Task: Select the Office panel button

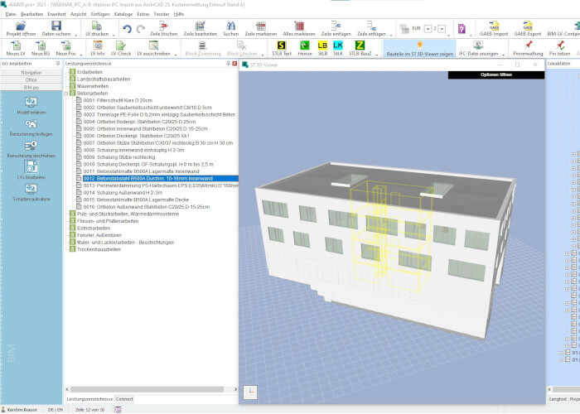Action: click(x=31, y=80)
